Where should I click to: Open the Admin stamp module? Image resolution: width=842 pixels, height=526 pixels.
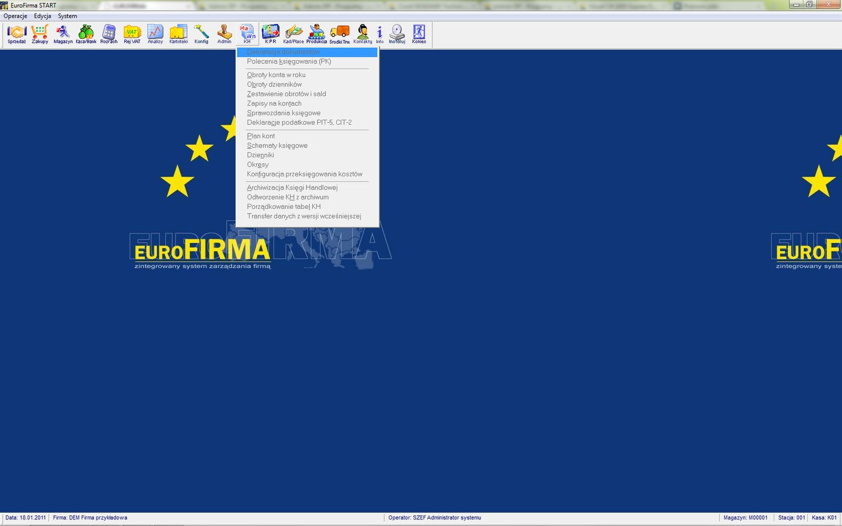pos(224,35)
